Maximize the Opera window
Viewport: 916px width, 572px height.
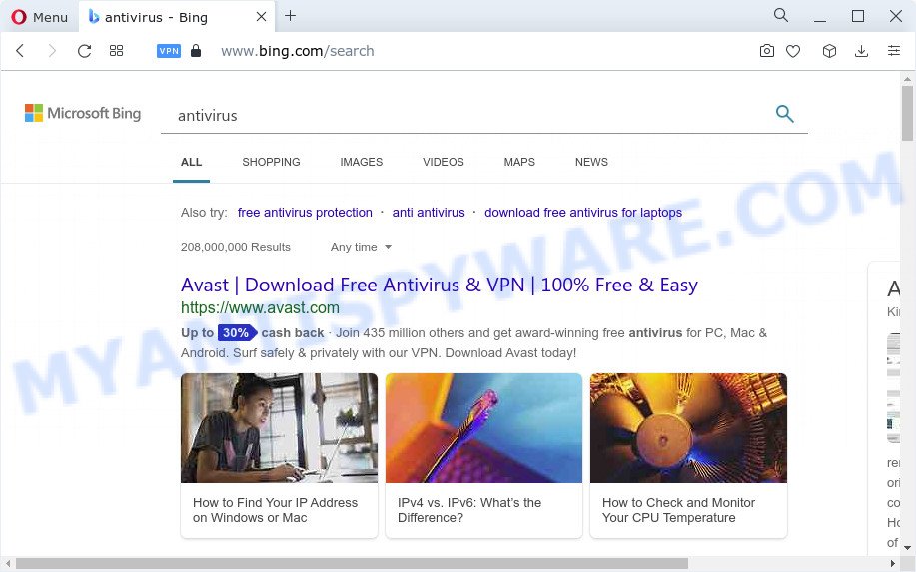tap(858, 16)
